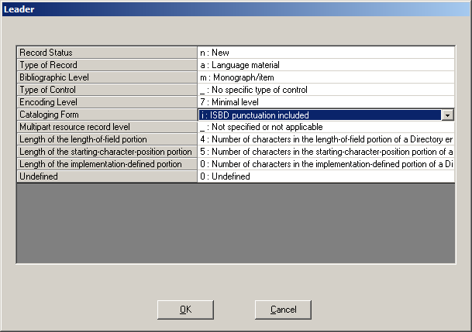Screen dimensions: 472x332
Task: Select the Undefined row value '0 : Undefined'
Action: click(x=326, y=176)
